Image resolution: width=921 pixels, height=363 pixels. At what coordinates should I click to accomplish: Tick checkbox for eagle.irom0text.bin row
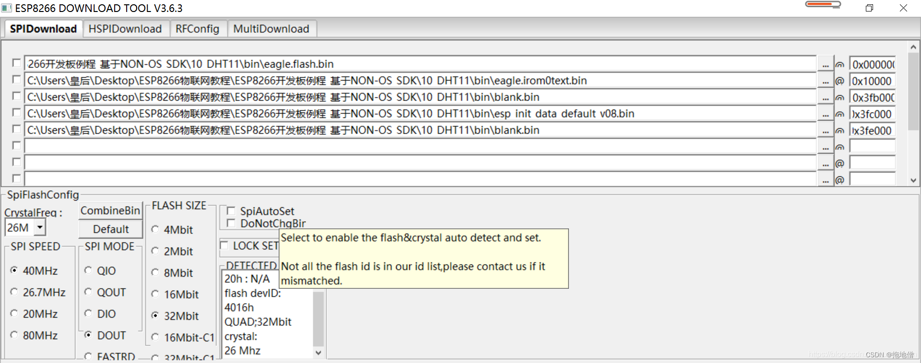(16, 79)
